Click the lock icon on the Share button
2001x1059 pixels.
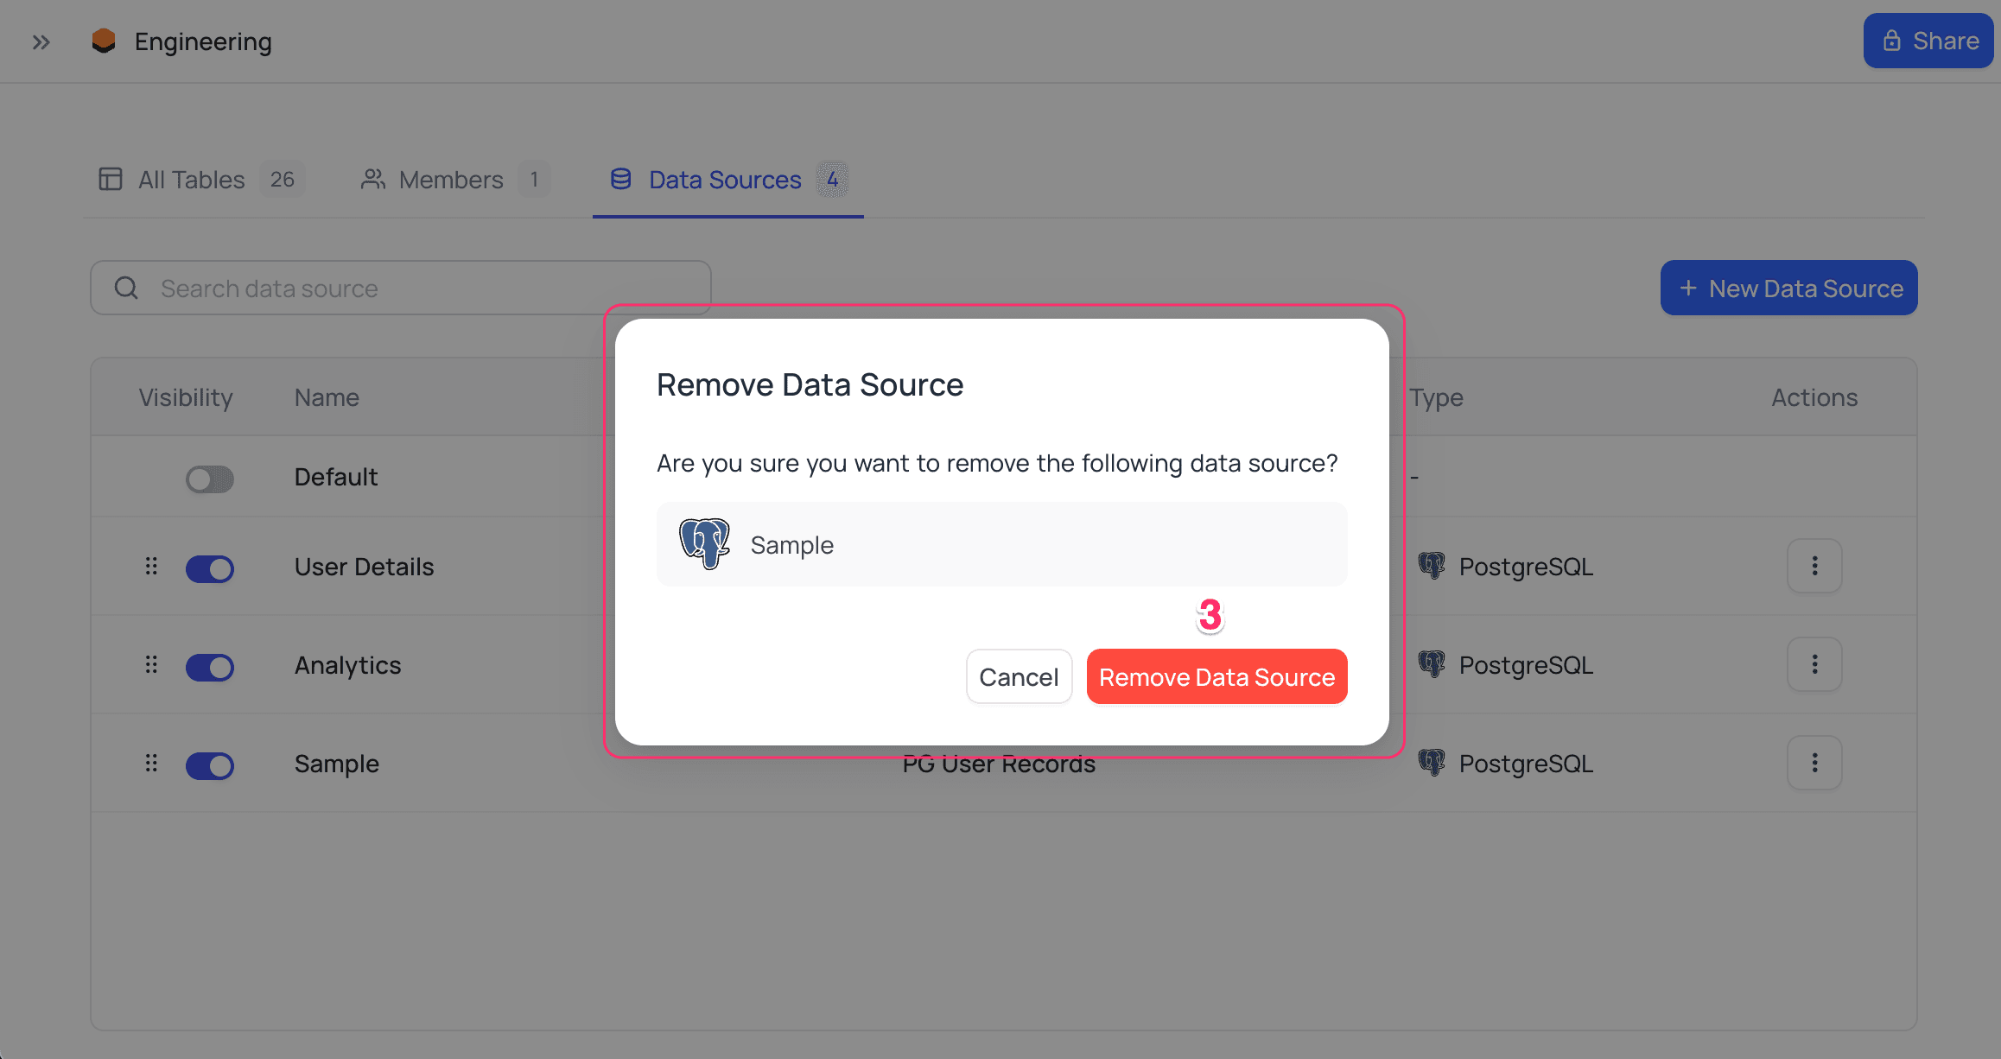[x=1891, y=40]
